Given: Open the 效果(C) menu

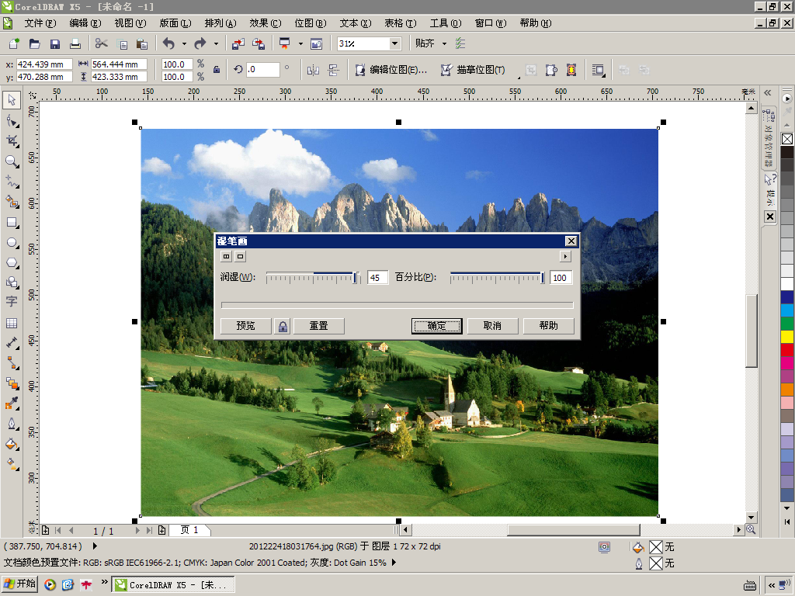Looking at the screenshot, I should (265, 23).
